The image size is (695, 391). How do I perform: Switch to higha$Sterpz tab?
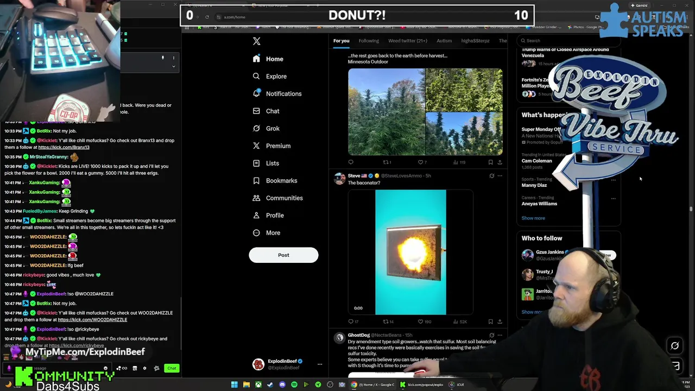click(475, 41)
